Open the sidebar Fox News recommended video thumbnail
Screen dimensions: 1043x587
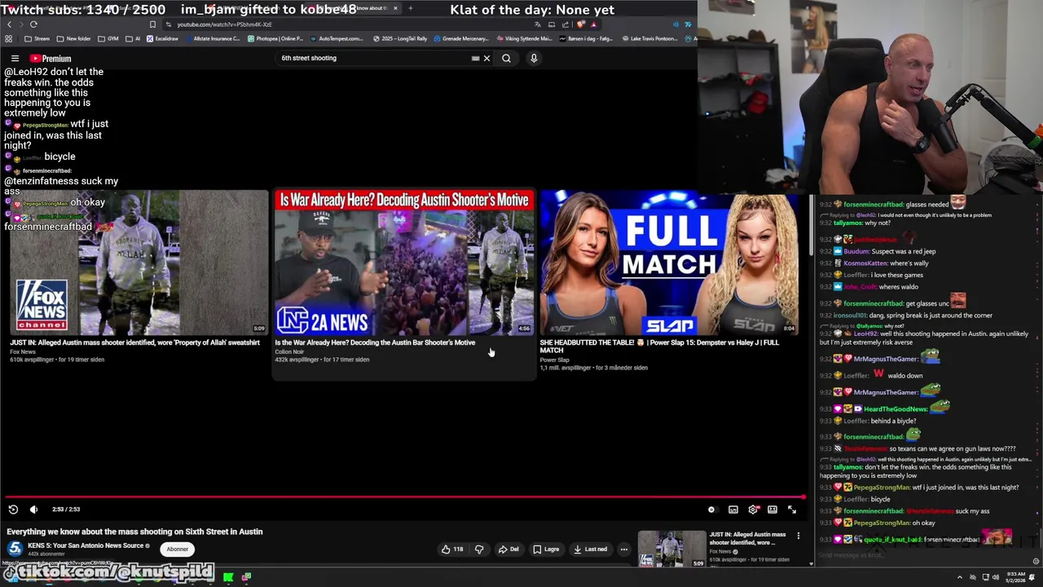(x=672, y=549)
